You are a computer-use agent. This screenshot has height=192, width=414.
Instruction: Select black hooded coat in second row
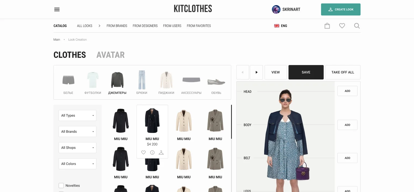tap(121, 159)
